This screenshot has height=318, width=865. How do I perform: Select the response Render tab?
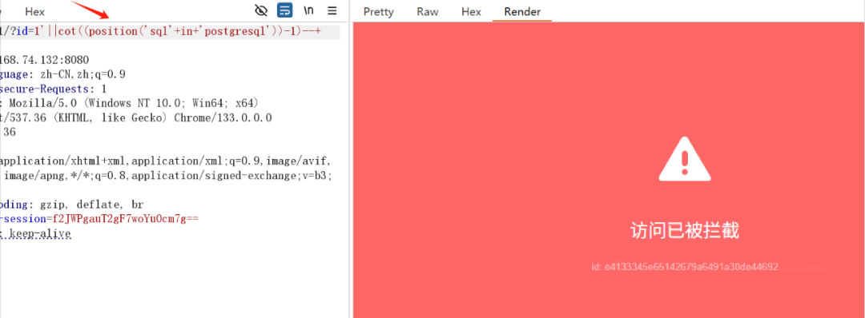click(x=522, y=11)
